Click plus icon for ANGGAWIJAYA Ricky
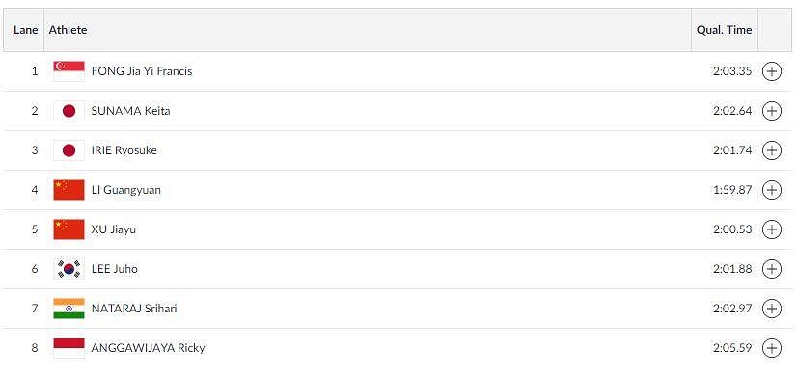797x378 pixels. click(x=771, y=348)
